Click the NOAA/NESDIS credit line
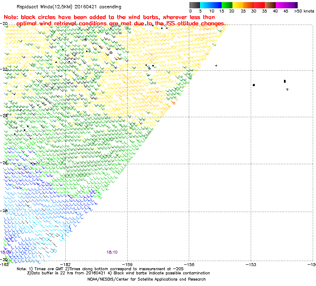The width and height of the screenshot is (316, 286). point(146,279)
